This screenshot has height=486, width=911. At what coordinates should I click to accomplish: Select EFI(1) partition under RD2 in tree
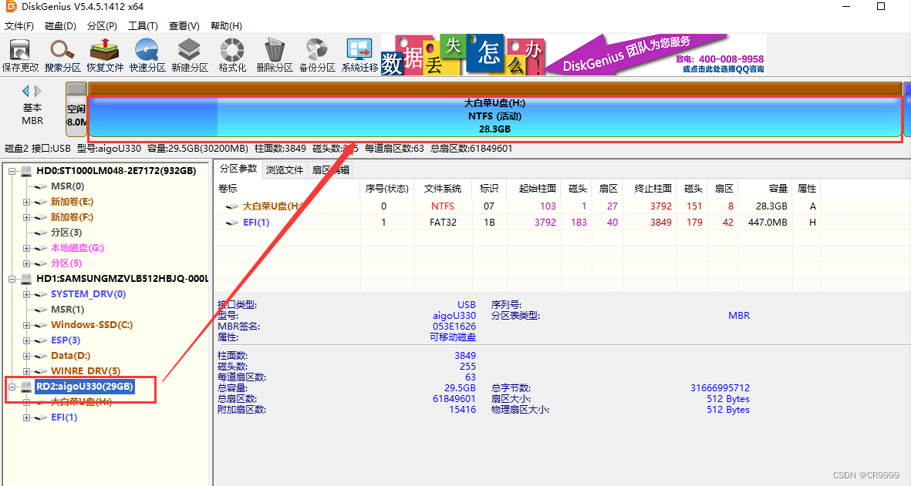(64, 417)
